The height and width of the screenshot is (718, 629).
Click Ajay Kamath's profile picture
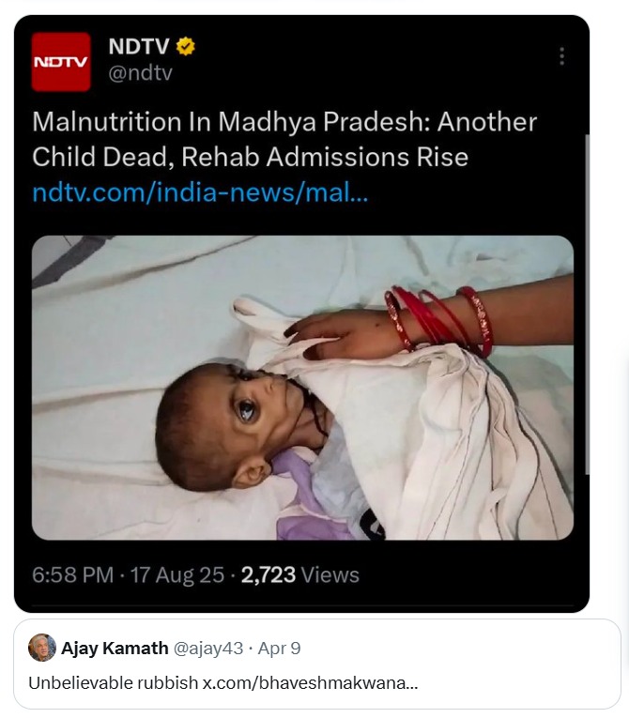click(41, 648)
